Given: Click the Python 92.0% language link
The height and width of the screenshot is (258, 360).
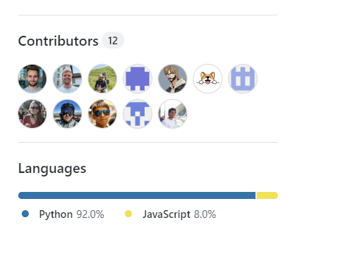Looking at the screenshot, I should click(x=72, y=214).
